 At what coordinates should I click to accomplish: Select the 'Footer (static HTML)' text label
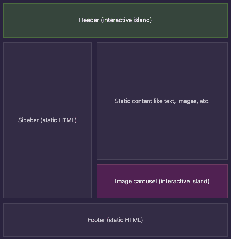pyautogui.click(x=115, y=220)
